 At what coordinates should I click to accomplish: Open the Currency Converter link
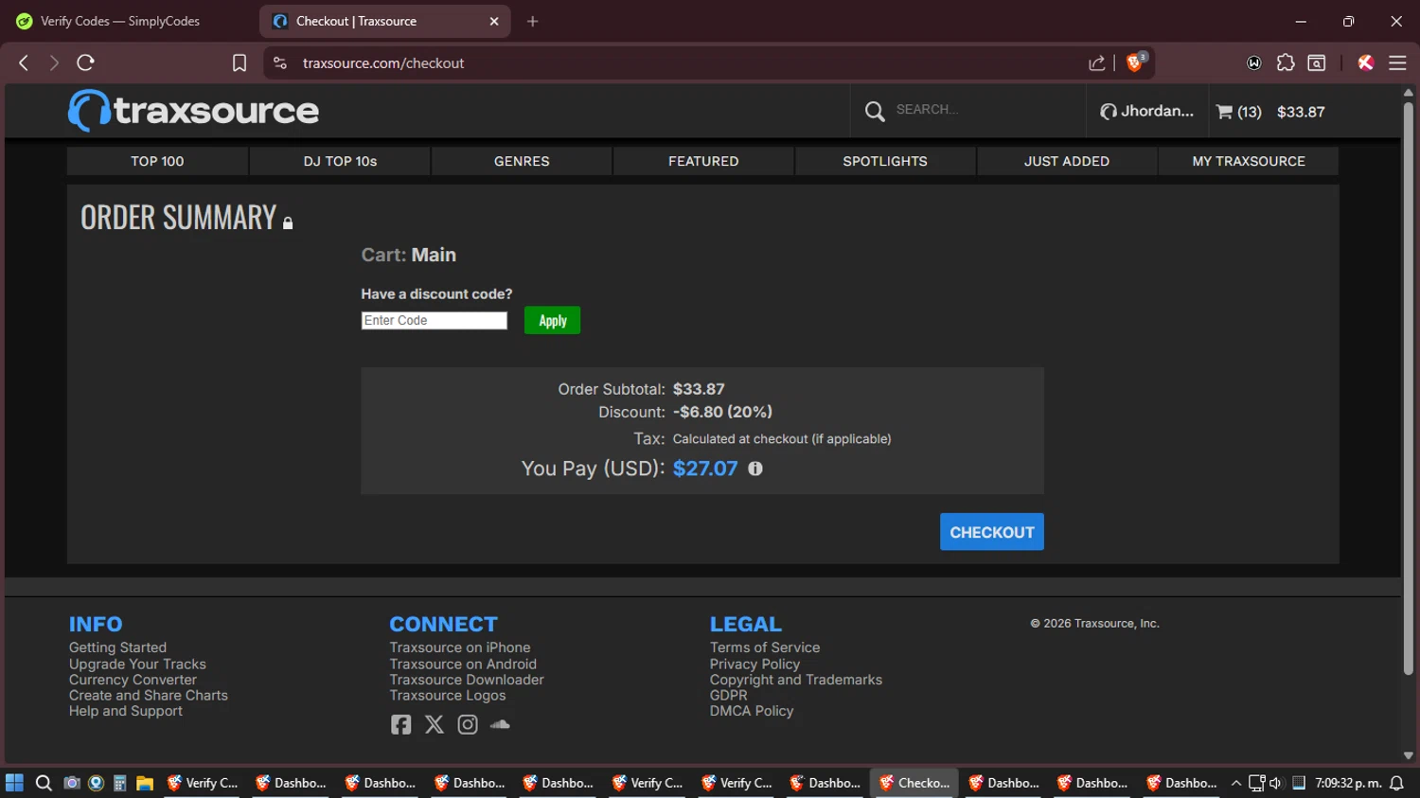(x=133, y=680)
